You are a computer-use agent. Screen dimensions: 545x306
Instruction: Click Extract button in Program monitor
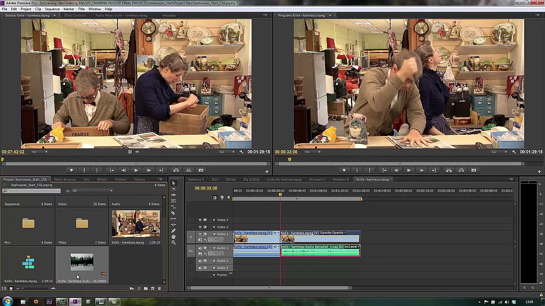pyautogui.click(x=461, y=170)
